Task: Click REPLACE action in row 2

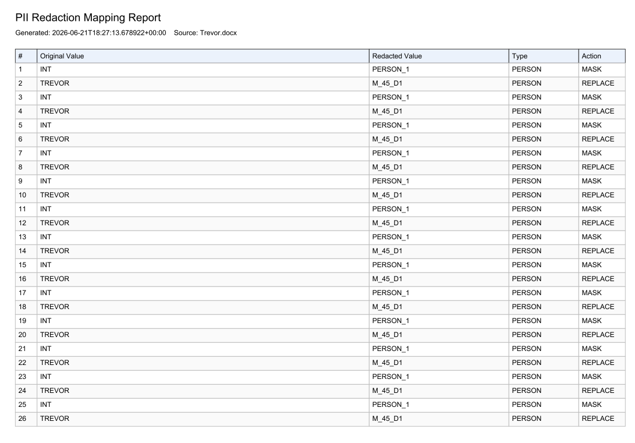Action: coord(598,83)
